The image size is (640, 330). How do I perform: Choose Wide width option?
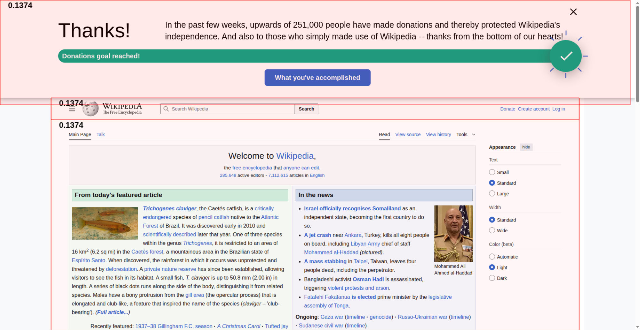click(x=492, y=230)
